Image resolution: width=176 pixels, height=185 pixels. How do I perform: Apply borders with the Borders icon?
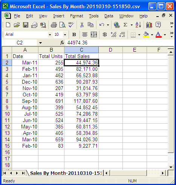pyautogui.click(x=133, y=35)
